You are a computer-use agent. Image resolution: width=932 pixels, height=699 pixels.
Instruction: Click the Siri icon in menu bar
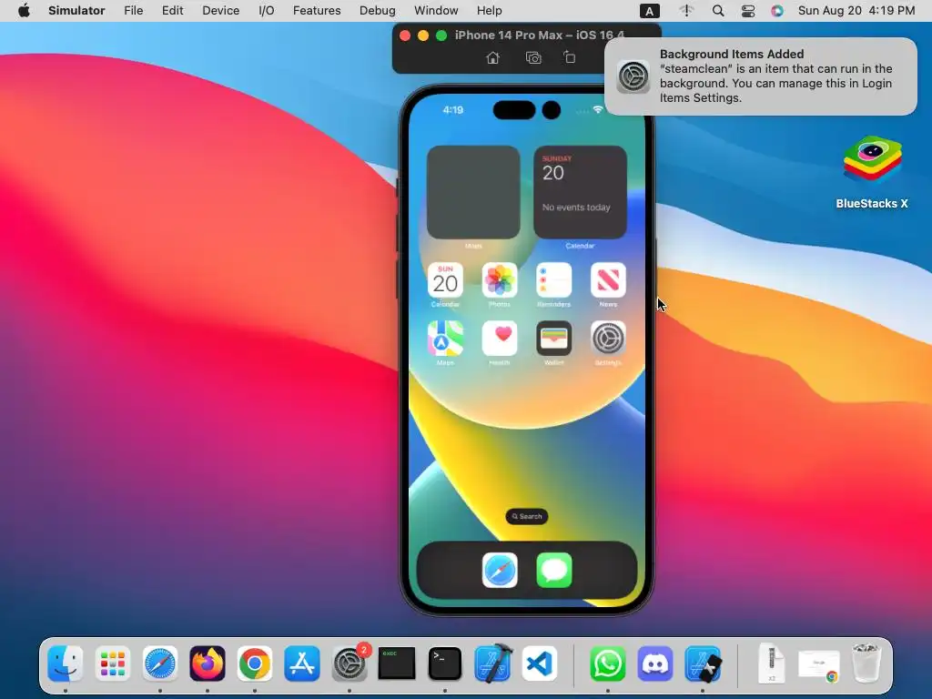click(777, 11)
